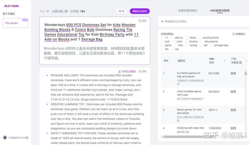Select search term 'fun family games for kids and adults'

click(189, 75)
